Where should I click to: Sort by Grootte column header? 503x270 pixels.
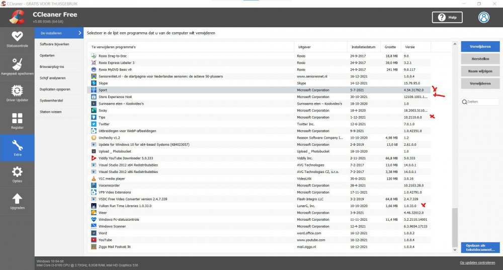click(390, 47)
